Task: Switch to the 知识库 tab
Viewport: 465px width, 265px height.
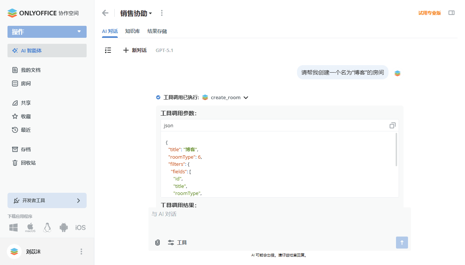Action: [x=132, y=31]
